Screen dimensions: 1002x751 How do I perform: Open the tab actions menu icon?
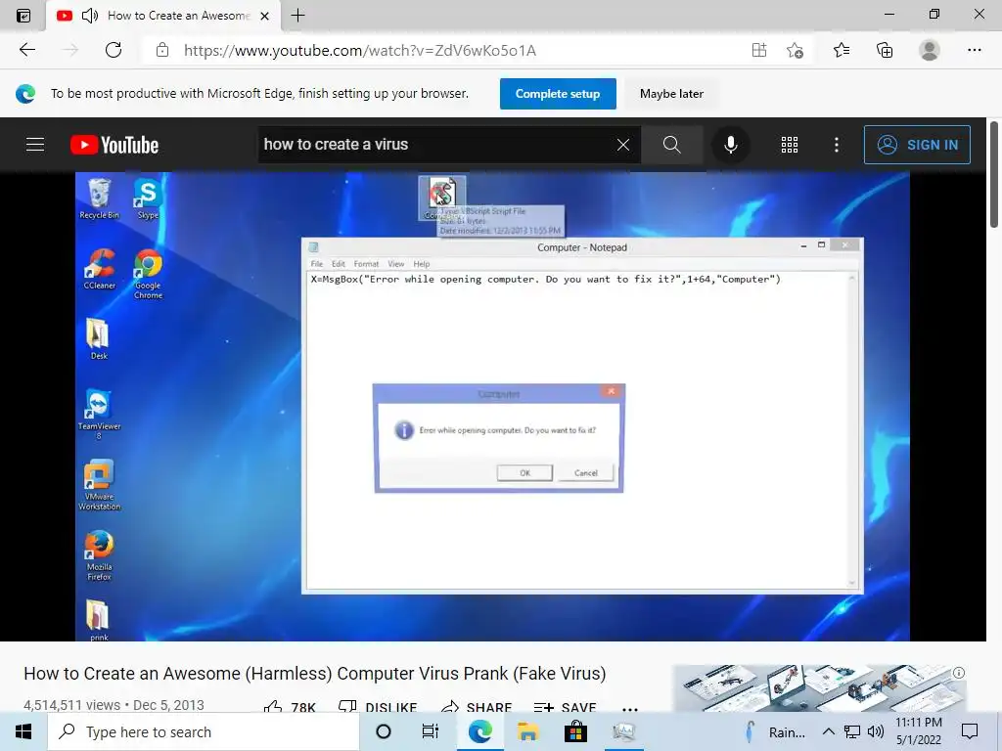23,16
